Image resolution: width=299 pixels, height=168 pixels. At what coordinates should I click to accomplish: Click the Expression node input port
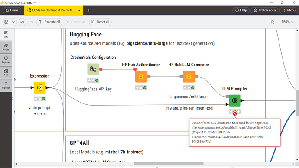click(32, 87)
